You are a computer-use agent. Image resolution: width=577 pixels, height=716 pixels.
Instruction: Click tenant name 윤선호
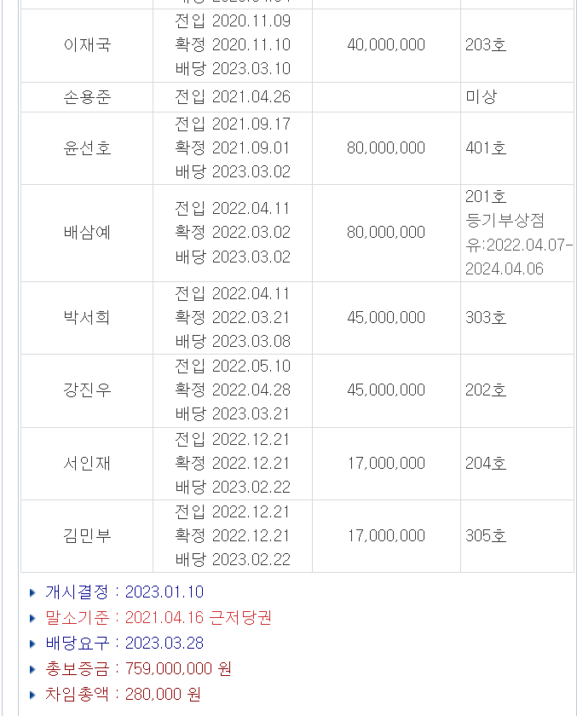[x=87, y=148]
